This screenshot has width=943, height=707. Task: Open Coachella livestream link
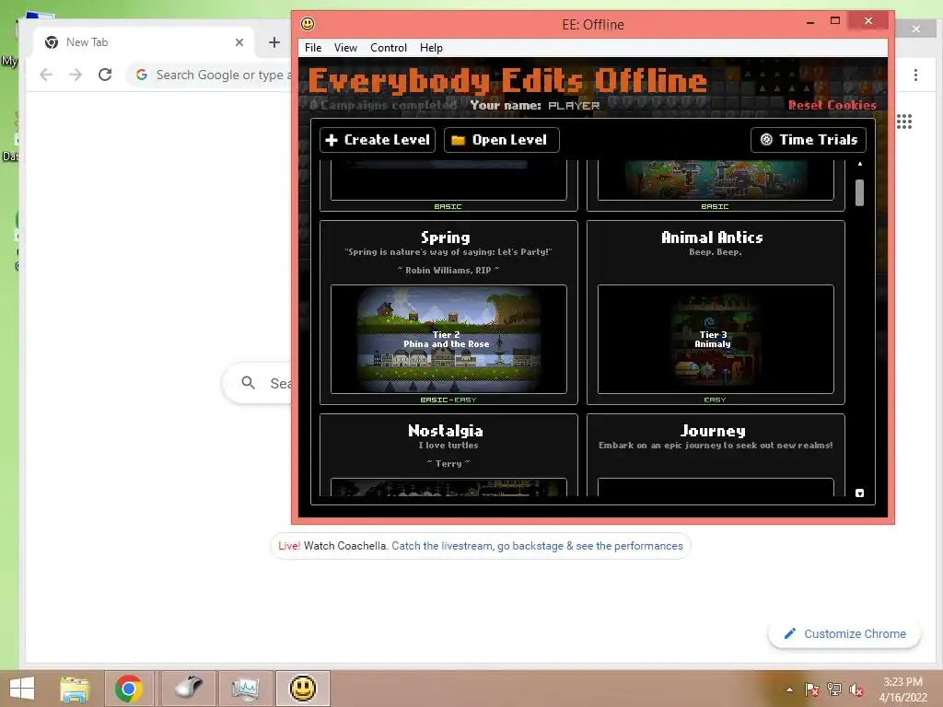pos(537,546)
